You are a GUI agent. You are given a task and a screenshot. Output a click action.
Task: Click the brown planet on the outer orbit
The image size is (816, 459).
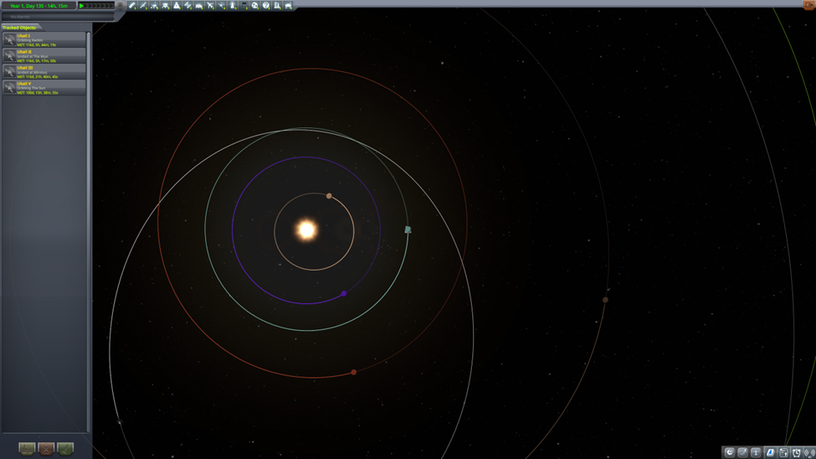pyautogui.click(x=605, y=300)
